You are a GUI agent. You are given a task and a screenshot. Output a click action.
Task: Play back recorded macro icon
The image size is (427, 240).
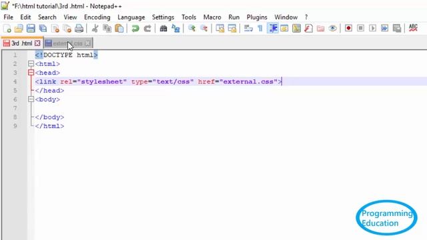(373, 28)
